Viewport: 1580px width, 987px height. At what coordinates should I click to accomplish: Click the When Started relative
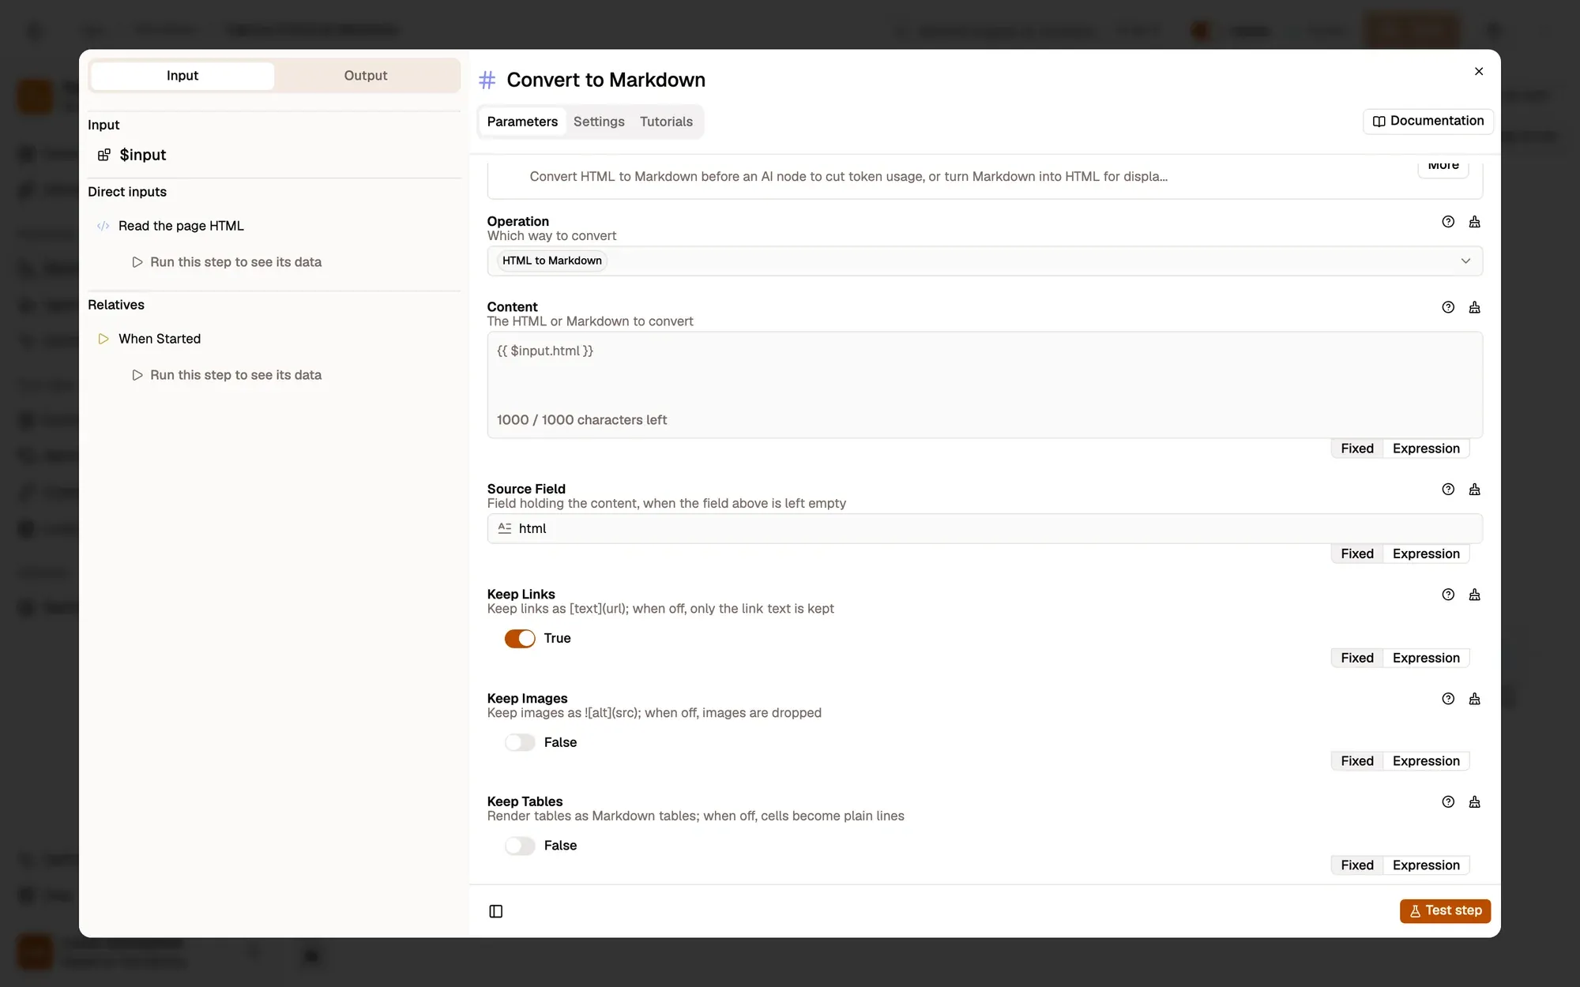160,339
